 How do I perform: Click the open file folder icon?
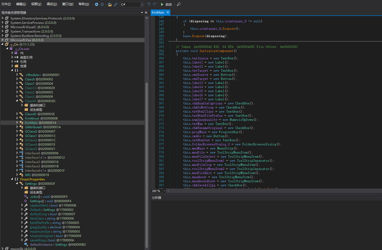click(110, 4)
